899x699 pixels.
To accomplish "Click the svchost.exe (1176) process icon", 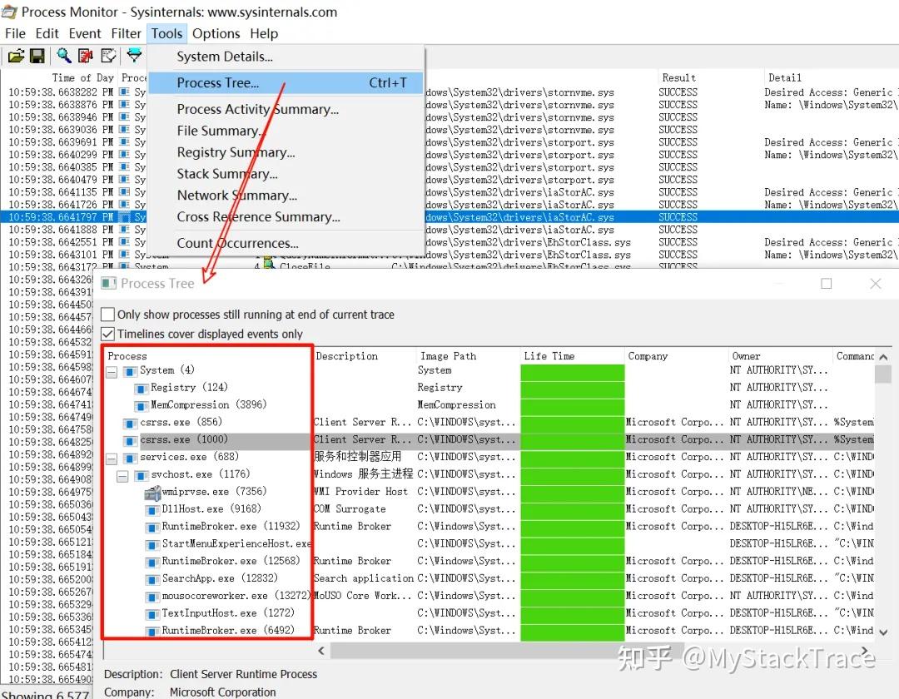I will point(142,475).
